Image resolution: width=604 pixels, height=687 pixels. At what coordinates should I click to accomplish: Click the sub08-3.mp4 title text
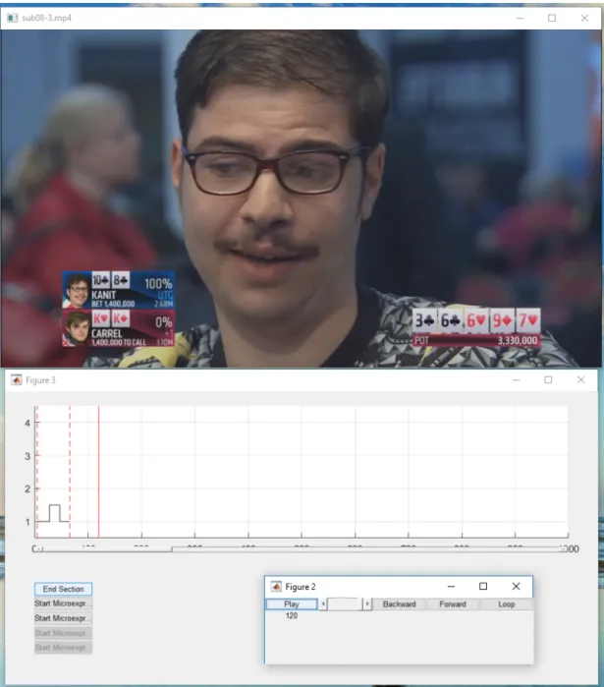coord(46,18)
